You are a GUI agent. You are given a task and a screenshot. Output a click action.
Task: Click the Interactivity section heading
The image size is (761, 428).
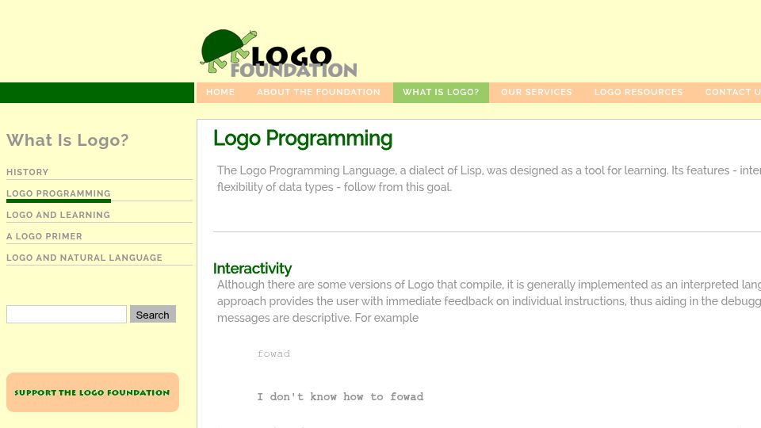(252, 269)
